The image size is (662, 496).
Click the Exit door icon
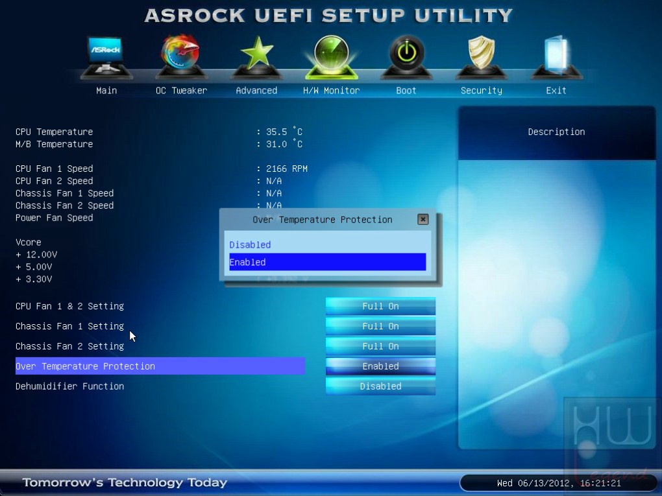(x=556, y=57)
